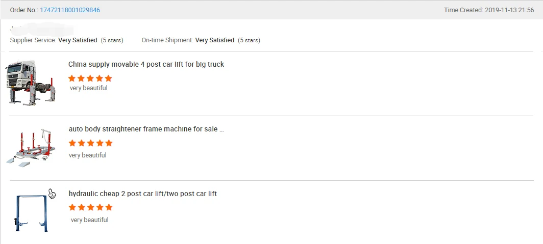Click On-time Shipment 'Very Satisfied' rating
Screen dimensions: 543x244
click(x=215, y=40)
